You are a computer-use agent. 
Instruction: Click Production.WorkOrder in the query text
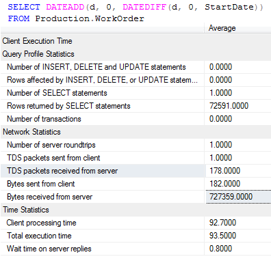[x=90, y=18]
